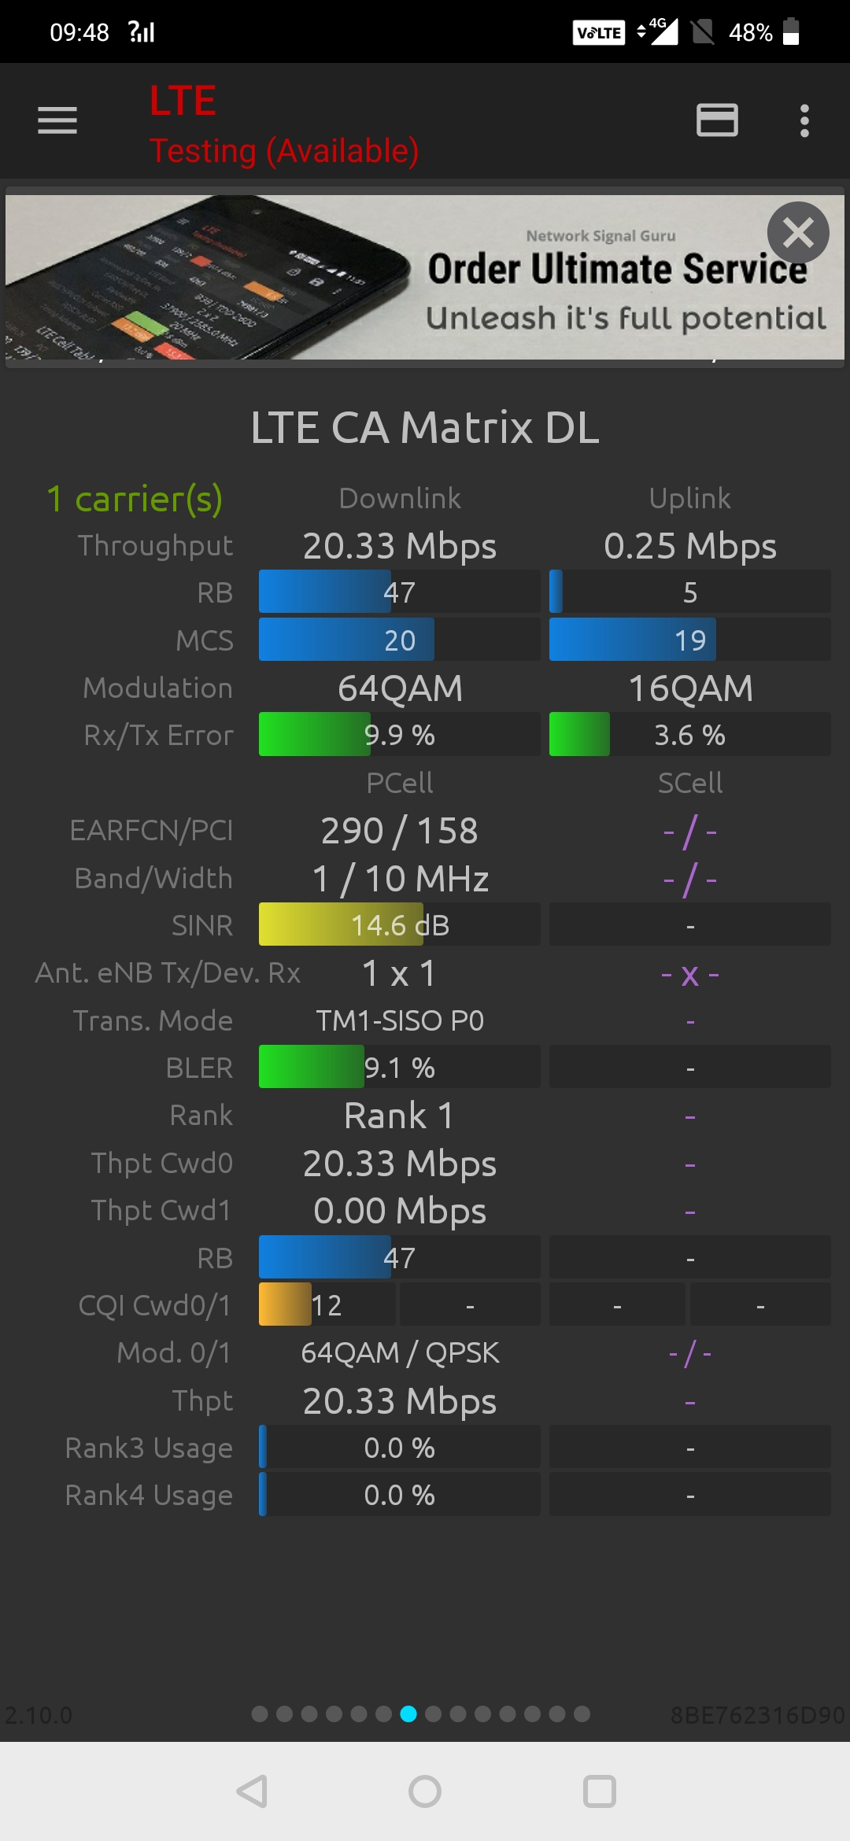Tap the yellow SINR 14.6 dB bar
Screen dimensions: 850x1841
tap(399, 924)
